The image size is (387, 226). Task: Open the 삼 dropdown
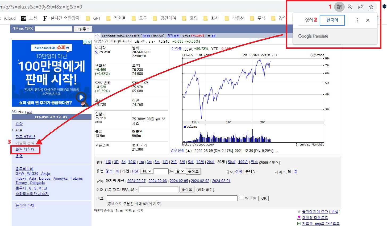(x=180, y=171)
